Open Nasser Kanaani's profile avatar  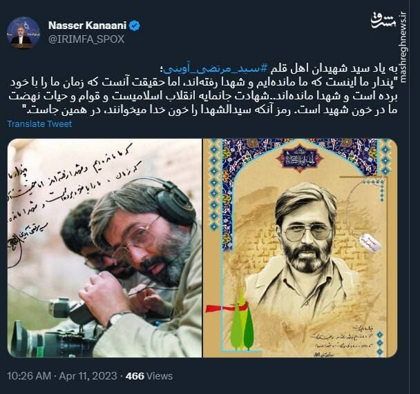tap(23, 32)
